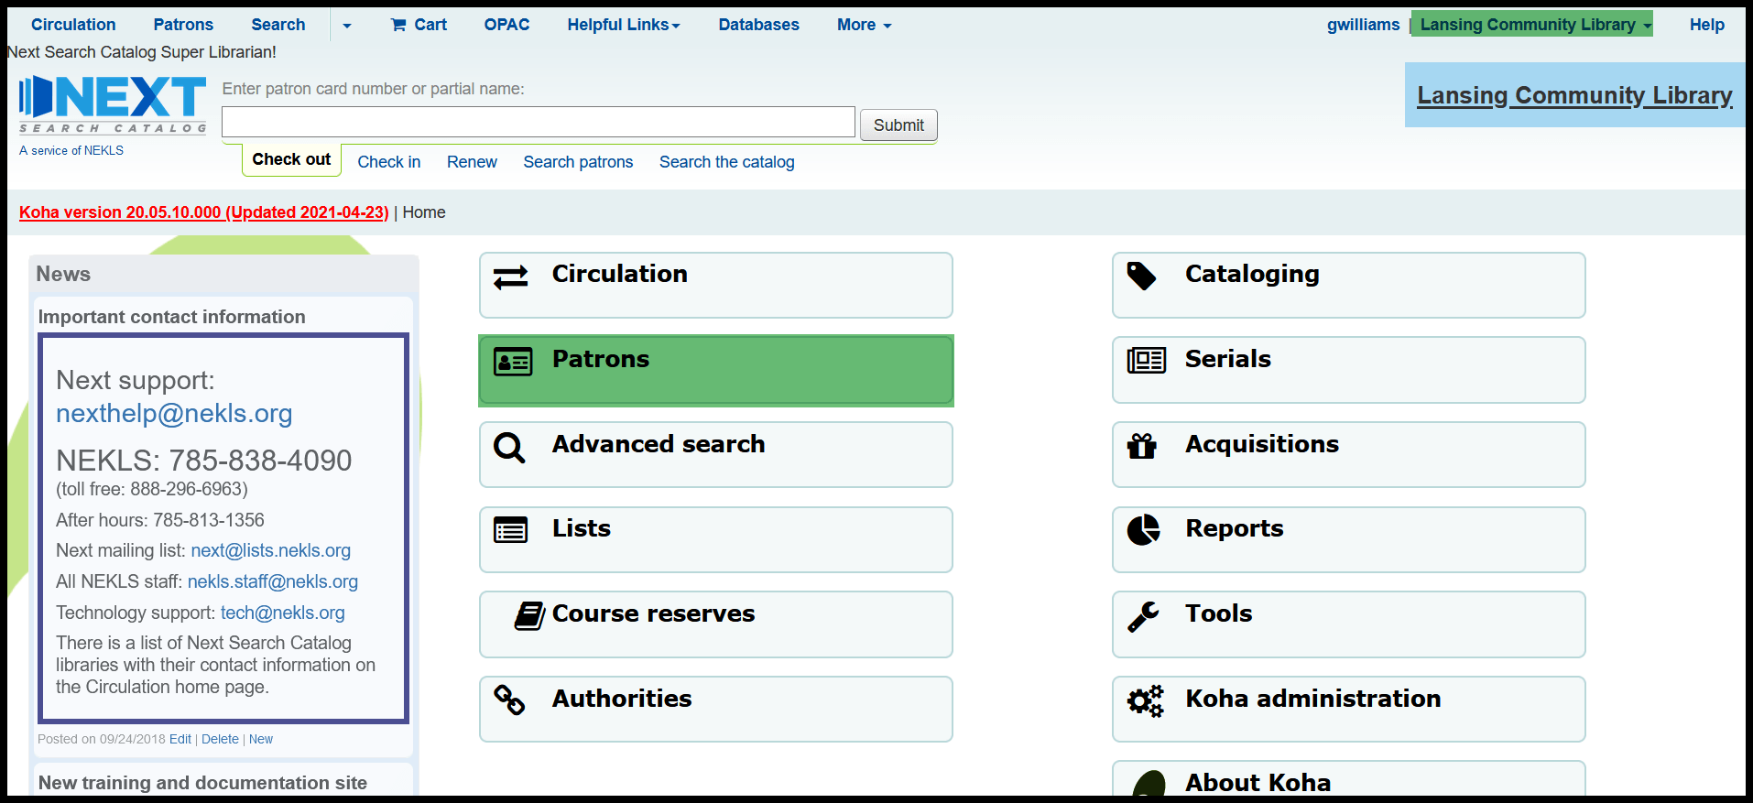The height and width of the screenshot is (803, 1753).
Task: Click the gwilliams username
Action: click(x=1363, y=25)
